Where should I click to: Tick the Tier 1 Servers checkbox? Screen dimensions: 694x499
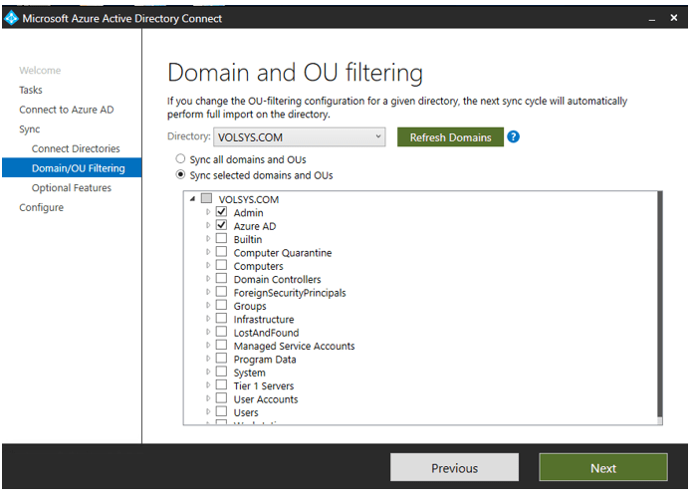[x=221, y=385]
